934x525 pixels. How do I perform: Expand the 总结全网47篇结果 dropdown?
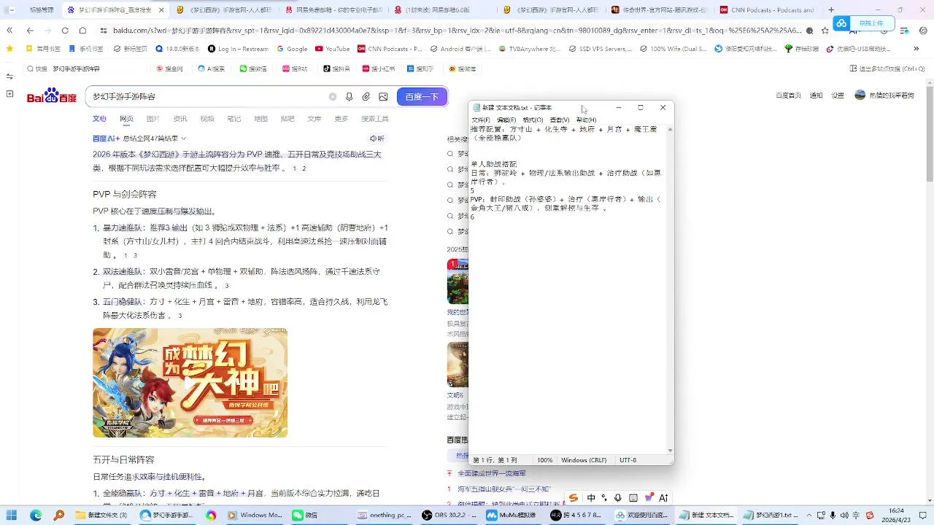155,139
